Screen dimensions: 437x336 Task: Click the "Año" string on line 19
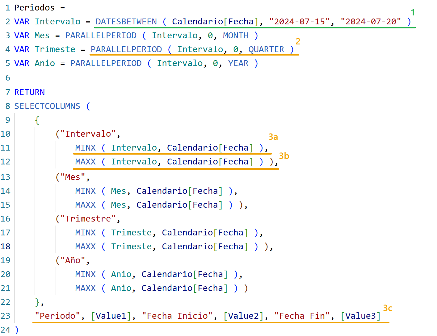click(x=73, y=260)
